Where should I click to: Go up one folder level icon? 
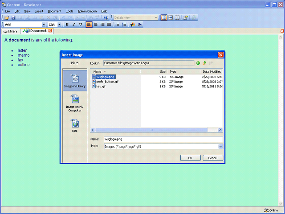pos(204,63)
